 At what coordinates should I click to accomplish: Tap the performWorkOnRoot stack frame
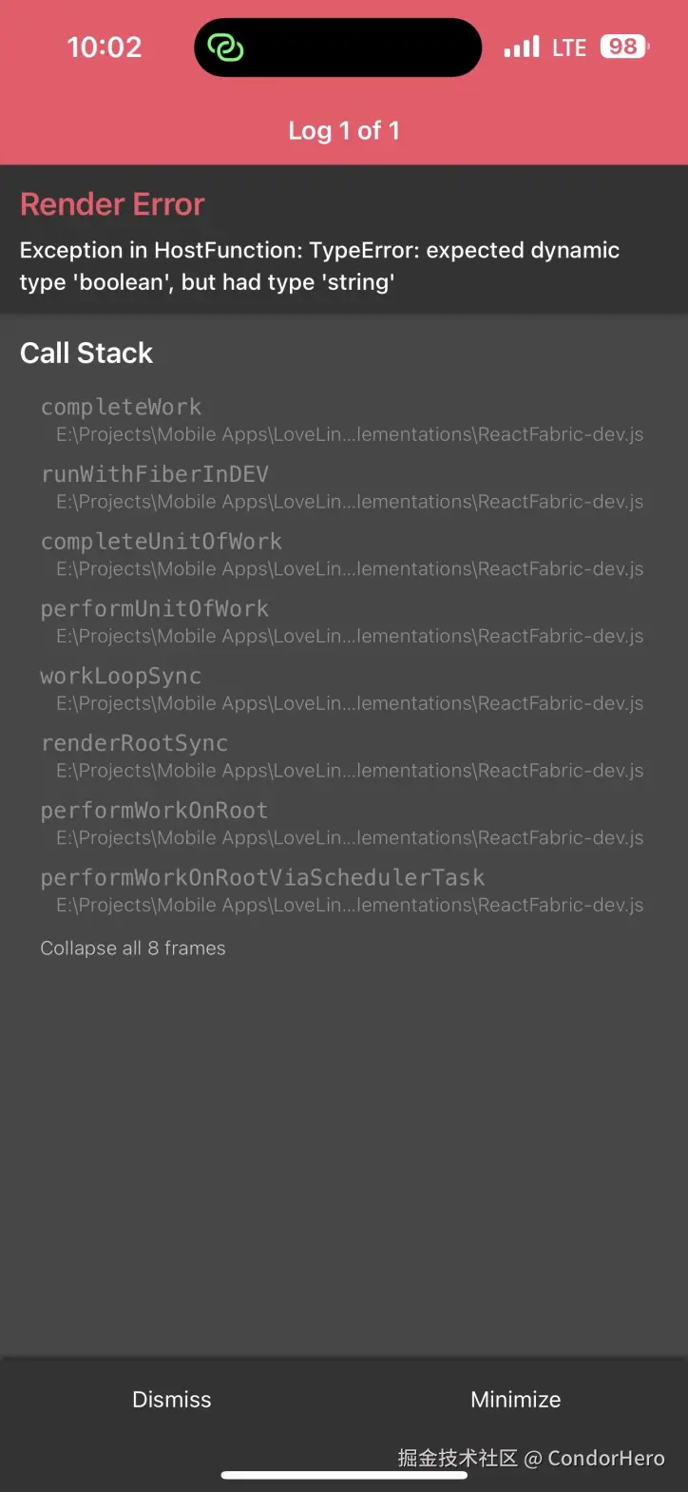coord(342,823)
